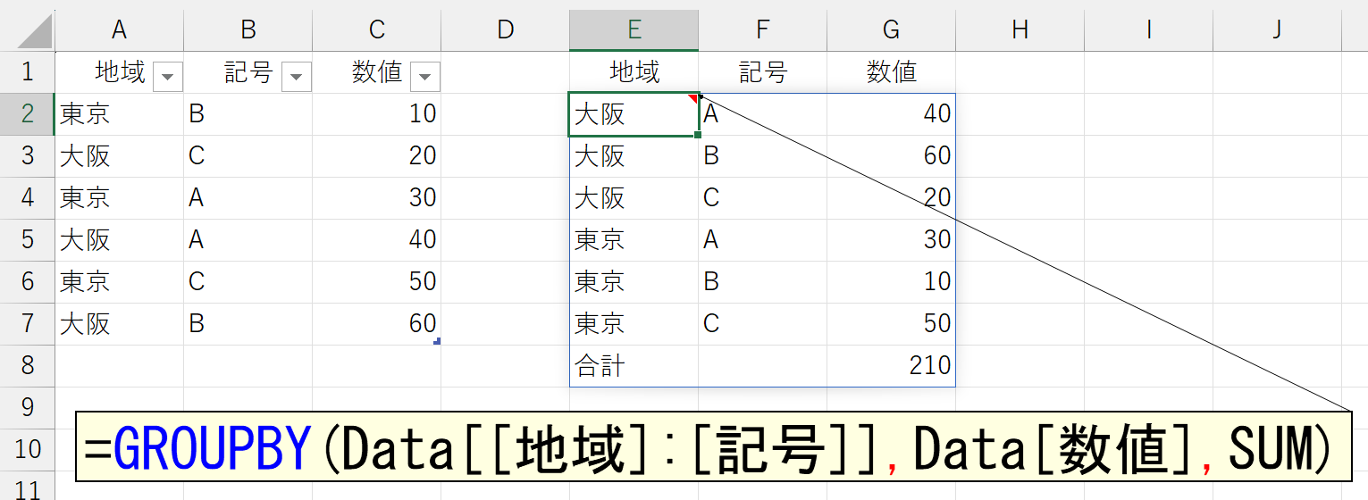The image size is (1368, 500).
Task: Click cell B2 containing B
Action: (x=248, y=114)
